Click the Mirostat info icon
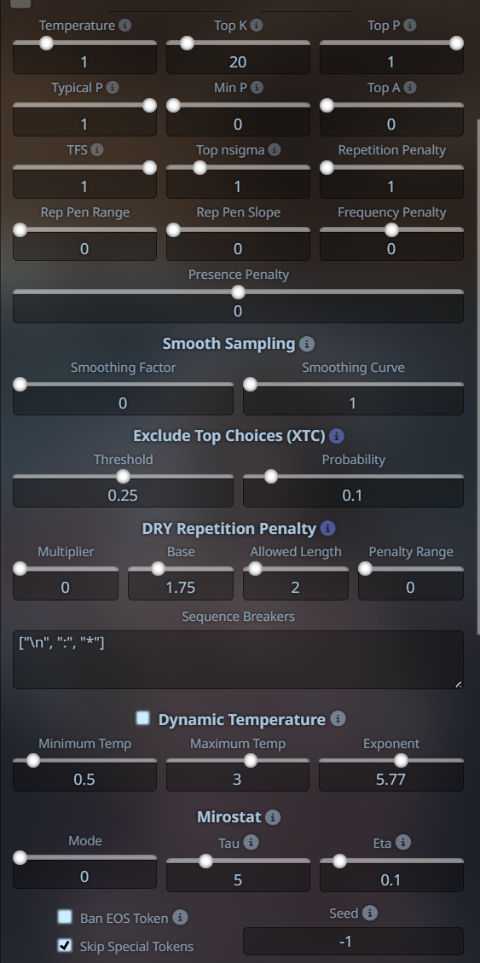480x963 pixels. coord(273,817)
